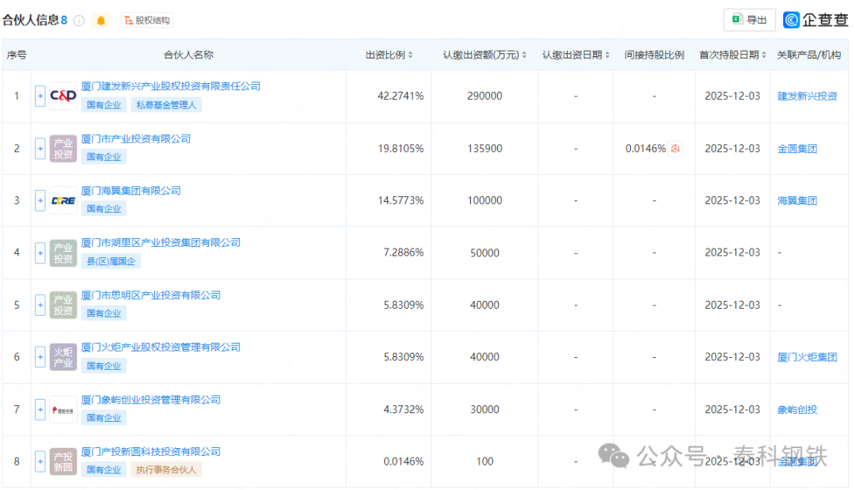Open 厦门建发新兴产业股权投资有限责任公司 link
The height and width of the screenshot is (490, 855).
171,86
